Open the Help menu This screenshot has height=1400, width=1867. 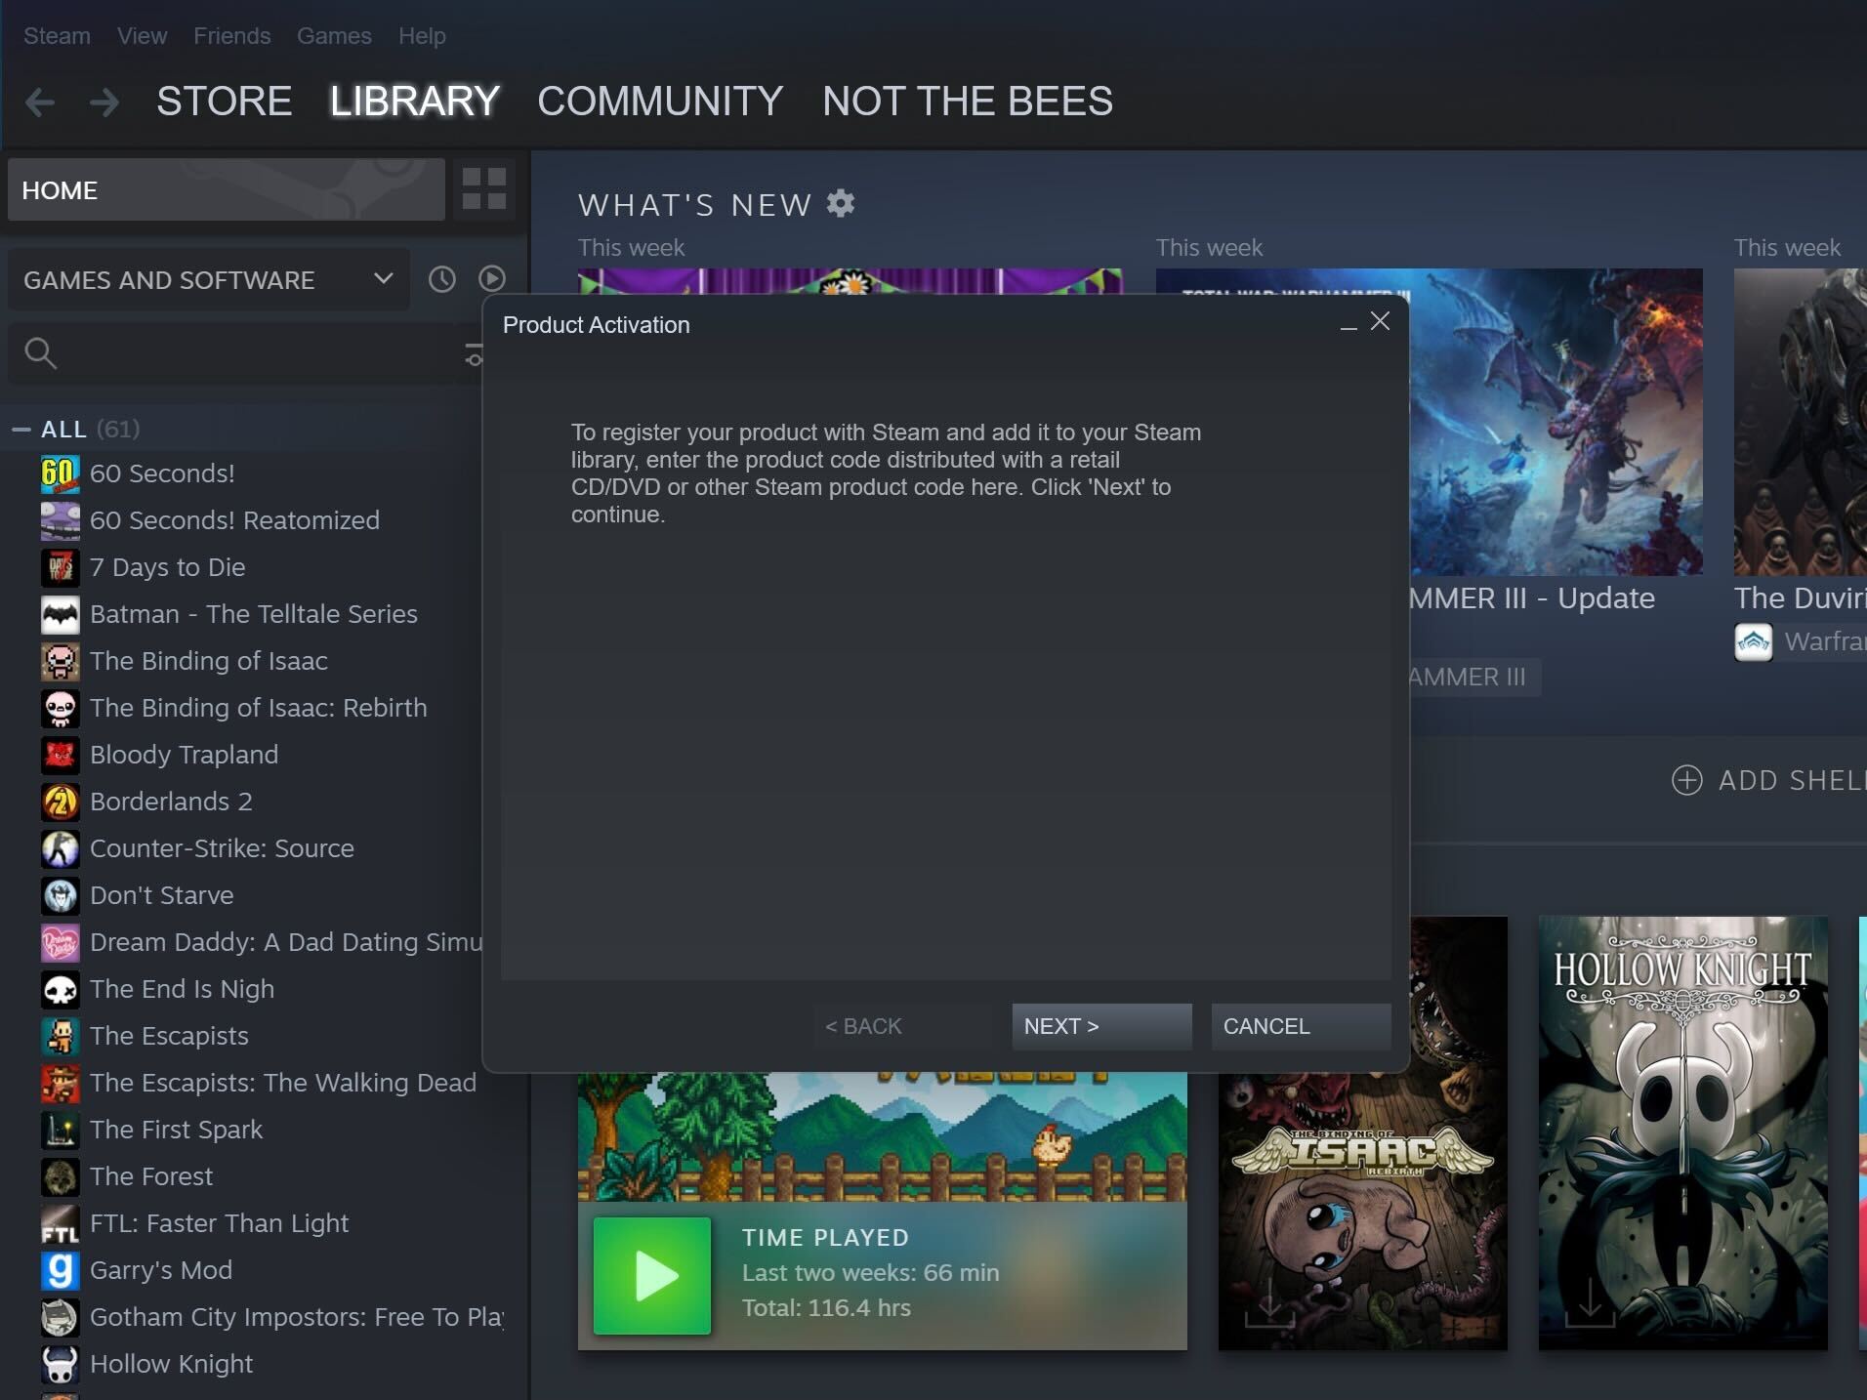422,36
